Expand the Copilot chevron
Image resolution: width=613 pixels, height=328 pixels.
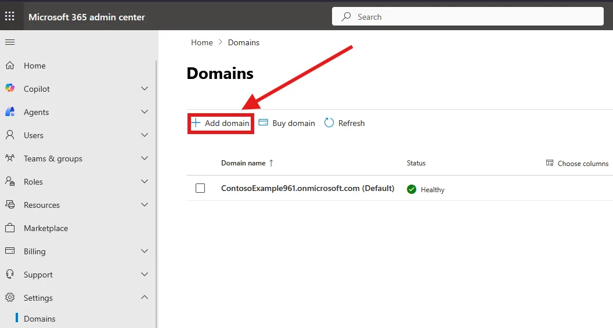click(145, 88)
